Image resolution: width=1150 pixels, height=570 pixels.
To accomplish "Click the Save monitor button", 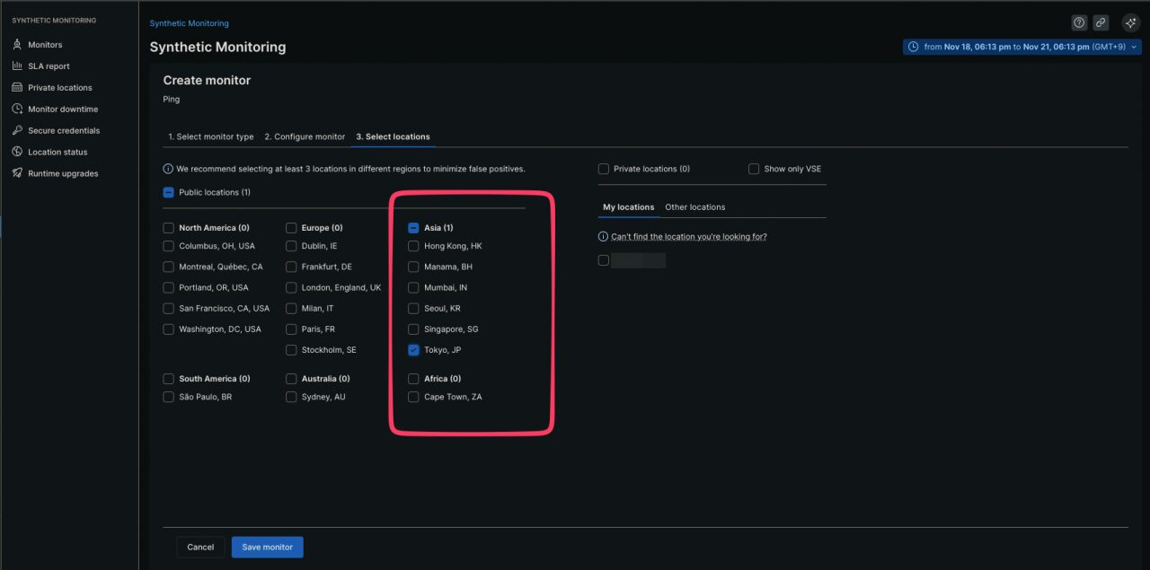I will coord(267,548).
